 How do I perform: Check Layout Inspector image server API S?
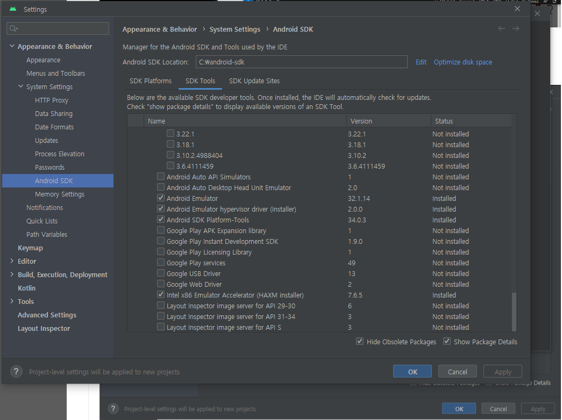pyautogui.click(x=161, y=327)
